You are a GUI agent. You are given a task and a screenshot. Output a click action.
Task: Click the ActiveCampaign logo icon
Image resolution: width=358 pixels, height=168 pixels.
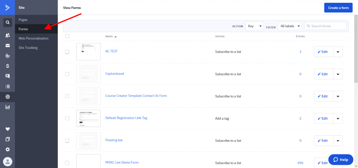(8, 8)
